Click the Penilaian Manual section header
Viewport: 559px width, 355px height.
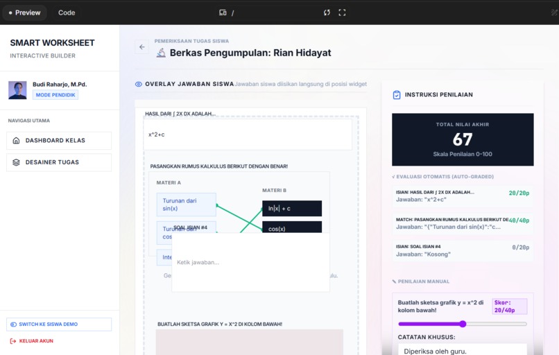coord(421,282)
